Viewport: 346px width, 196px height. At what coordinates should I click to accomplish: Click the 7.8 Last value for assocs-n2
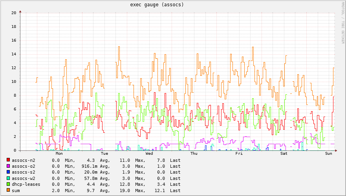161,160
